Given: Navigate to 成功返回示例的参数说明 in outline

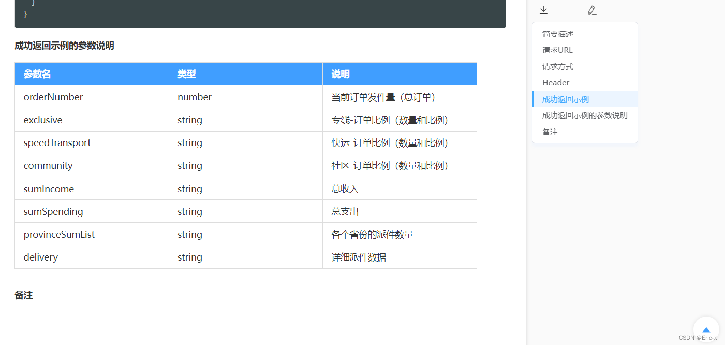Looking at the screenshot, I should pos(585,116).
